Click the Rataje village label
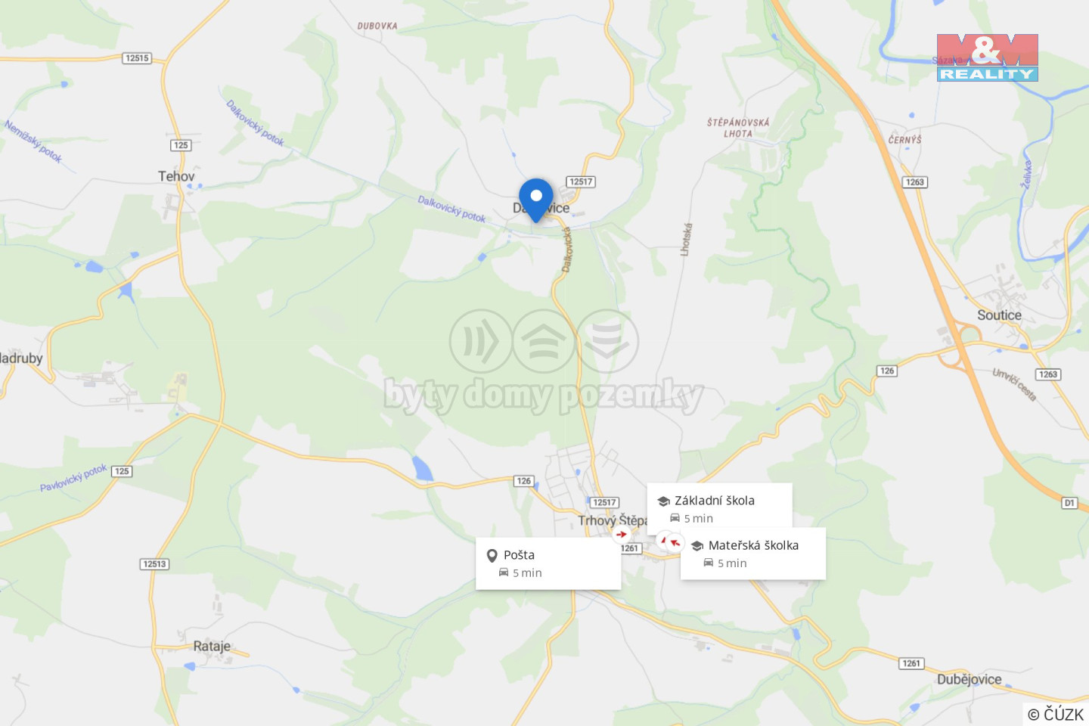The width and height of the screenshot is (1089, 726). point(212,647)
